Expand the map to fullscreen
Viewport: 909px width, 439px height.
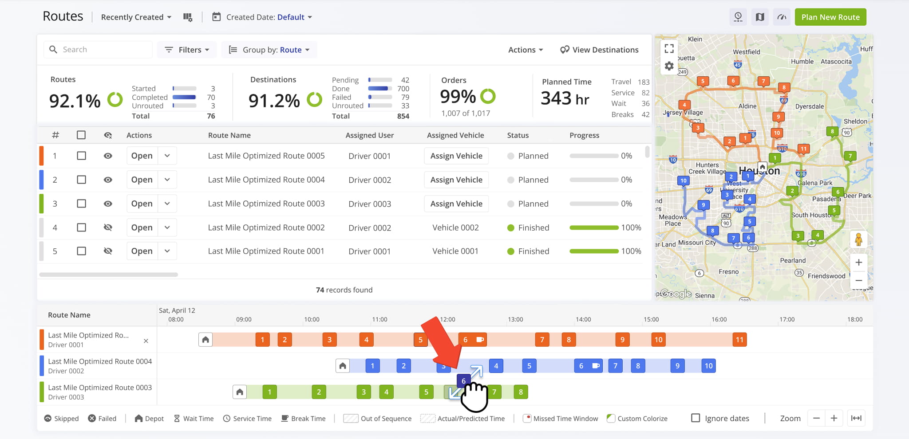point(669,48)
